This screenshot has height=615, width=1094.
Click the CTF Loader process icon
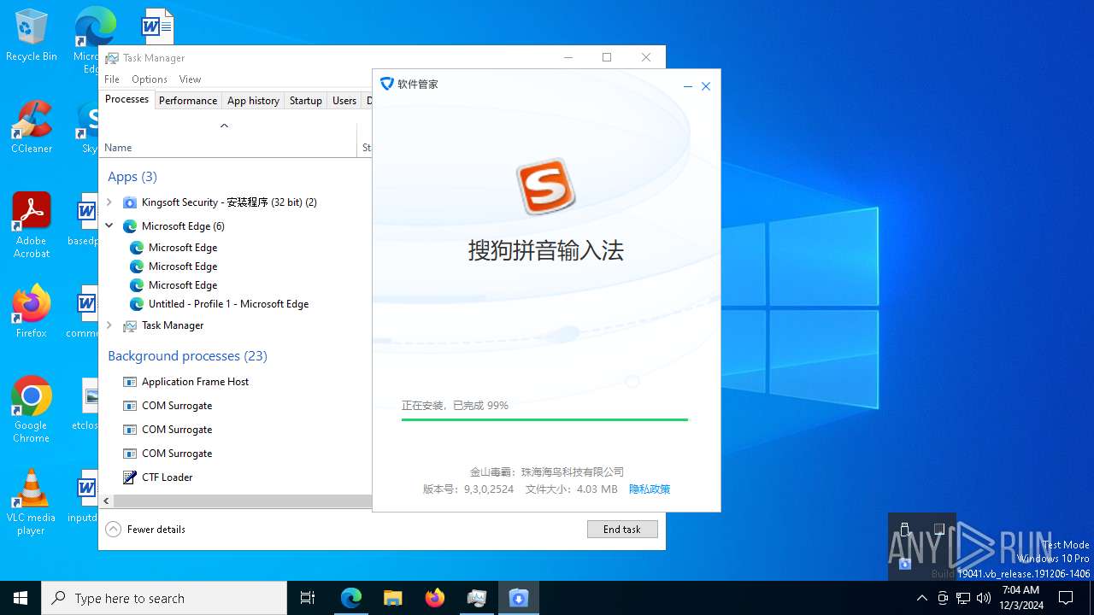pos(130,477)
